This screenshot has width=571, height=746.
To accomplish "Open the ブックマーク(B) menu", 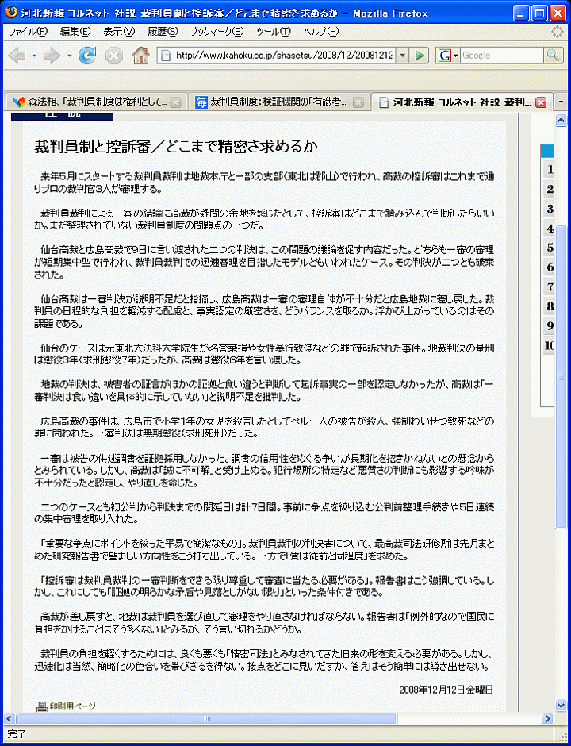I will pyautogui.click(x=216, y=32).
